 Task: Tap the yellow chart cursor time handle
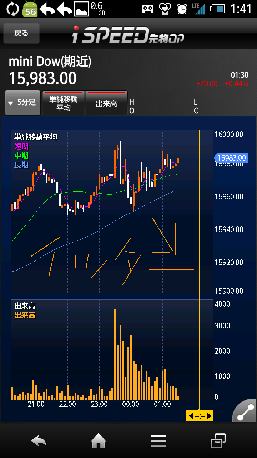[x=199, y=416]
